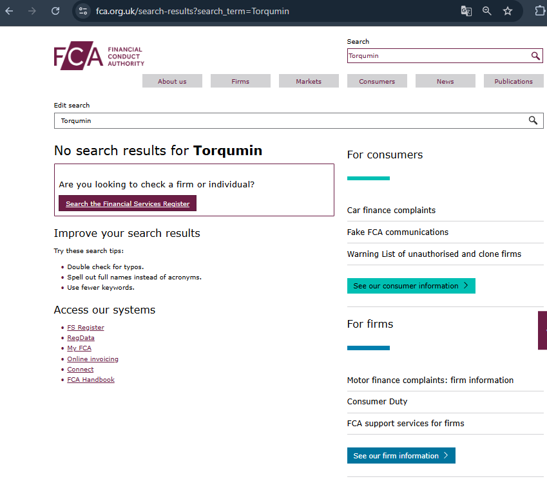Open the Firms menu
The height and width of the screenshot is (479, 547).
[240, 81]
